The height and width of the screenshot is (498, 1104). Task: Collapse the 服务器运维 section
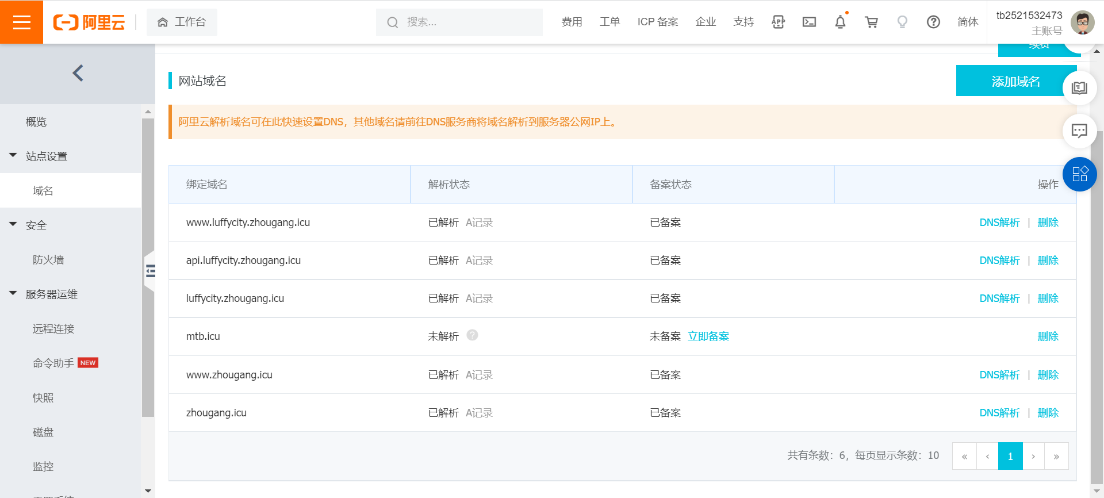pos(13,293)
